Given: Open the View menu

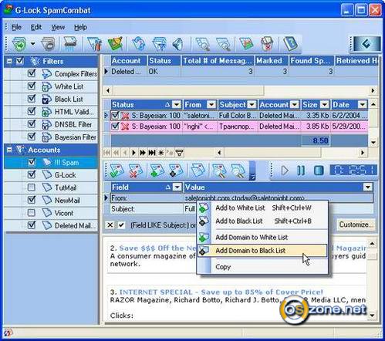Looking at the screenshot, I should click(58, 27).
